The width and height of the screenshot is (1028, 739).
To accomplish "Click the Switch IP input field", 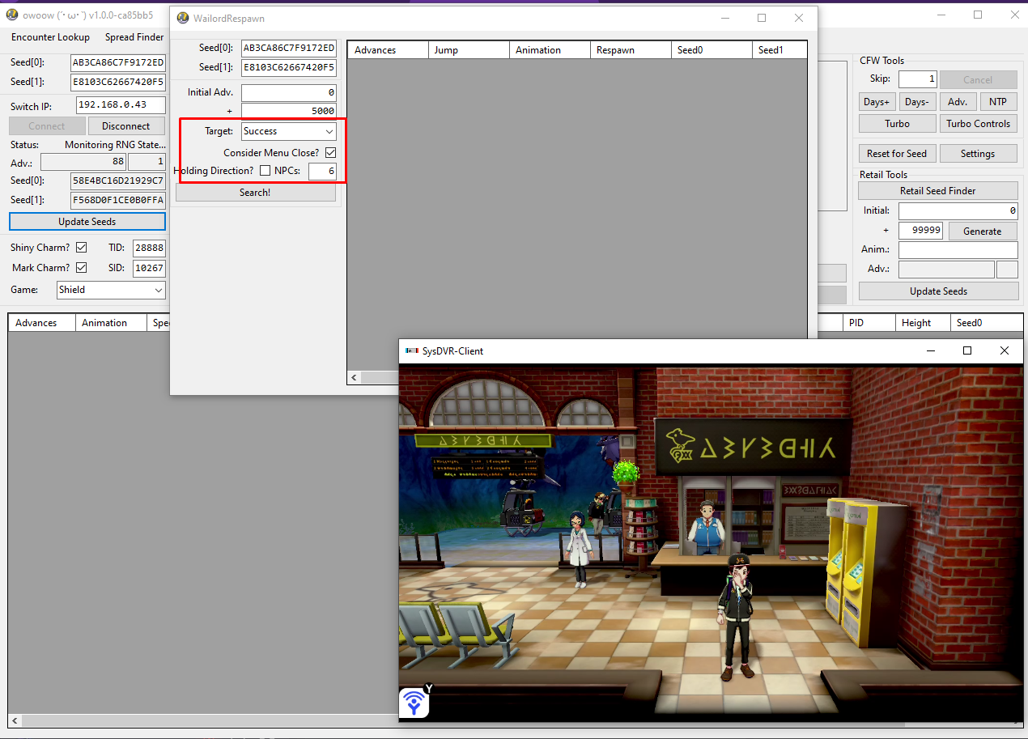I will click(x=121, y=105).
